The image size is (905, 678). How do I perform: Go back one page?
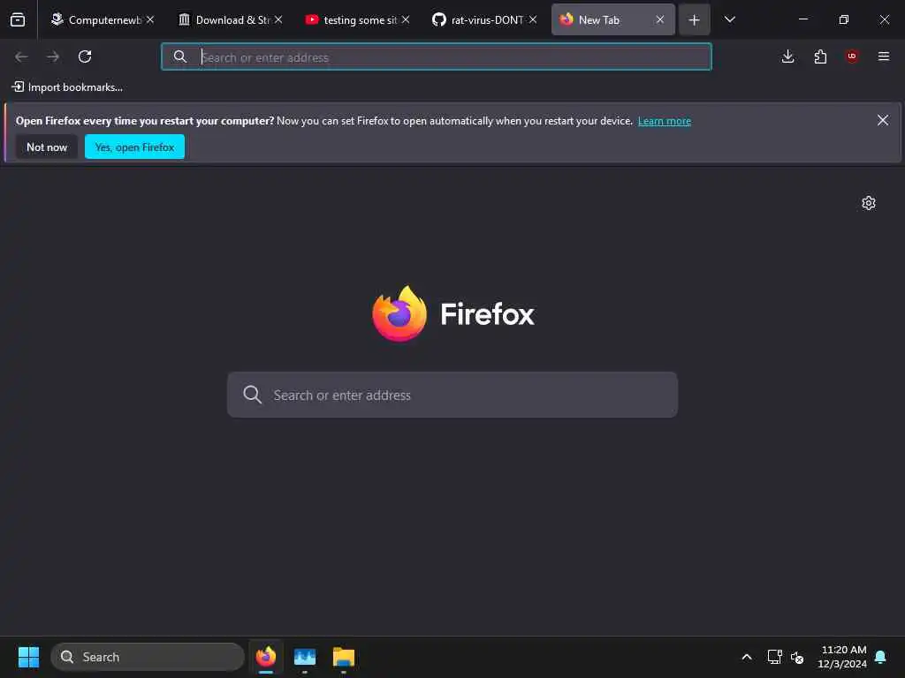tap(21, 56)
